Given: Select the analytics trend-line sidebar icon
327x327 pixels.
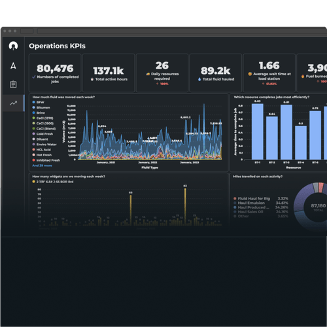Looking at the screenshot, I should point(13,103).
